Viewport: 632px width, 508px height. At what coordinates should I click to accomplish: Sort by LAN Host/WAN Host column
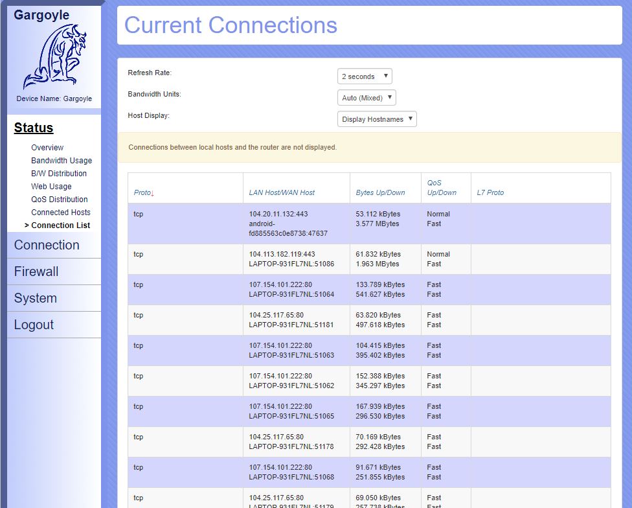pyautogui.click(x=282, y=192)
